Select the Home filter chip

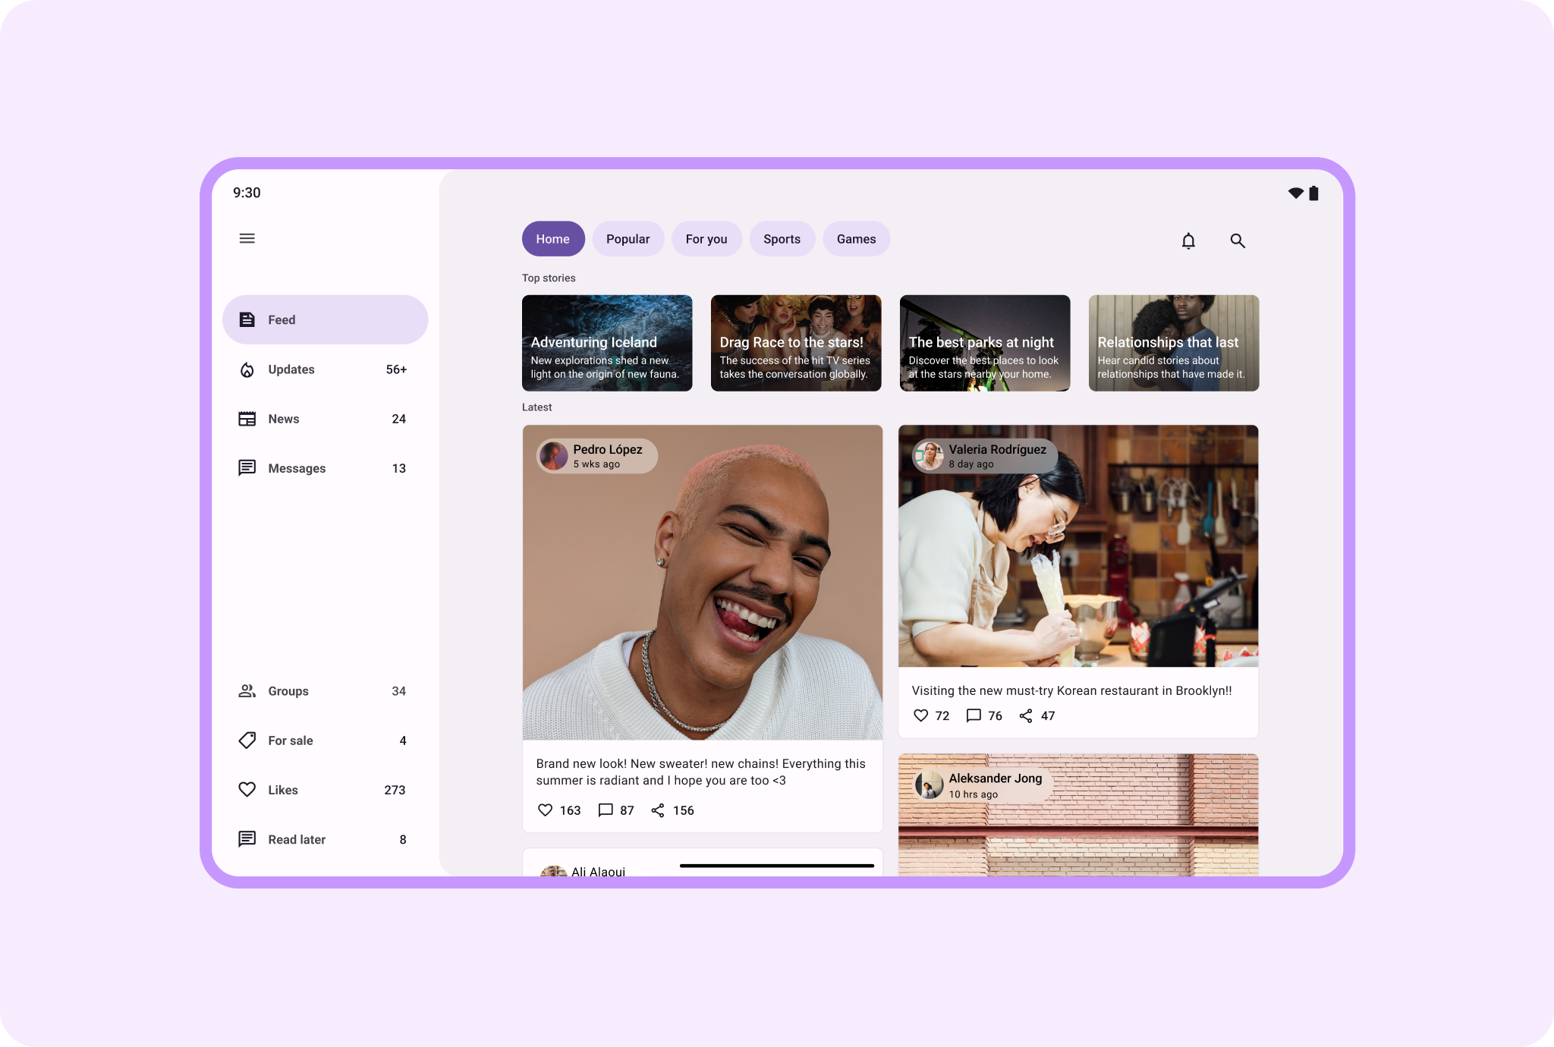(552, 239)
